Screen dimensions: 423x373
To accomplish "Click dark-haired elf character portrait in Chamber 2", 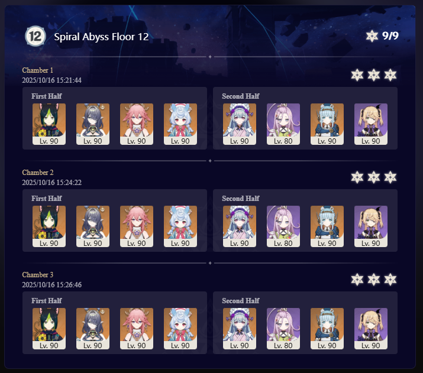I will 93,226.
